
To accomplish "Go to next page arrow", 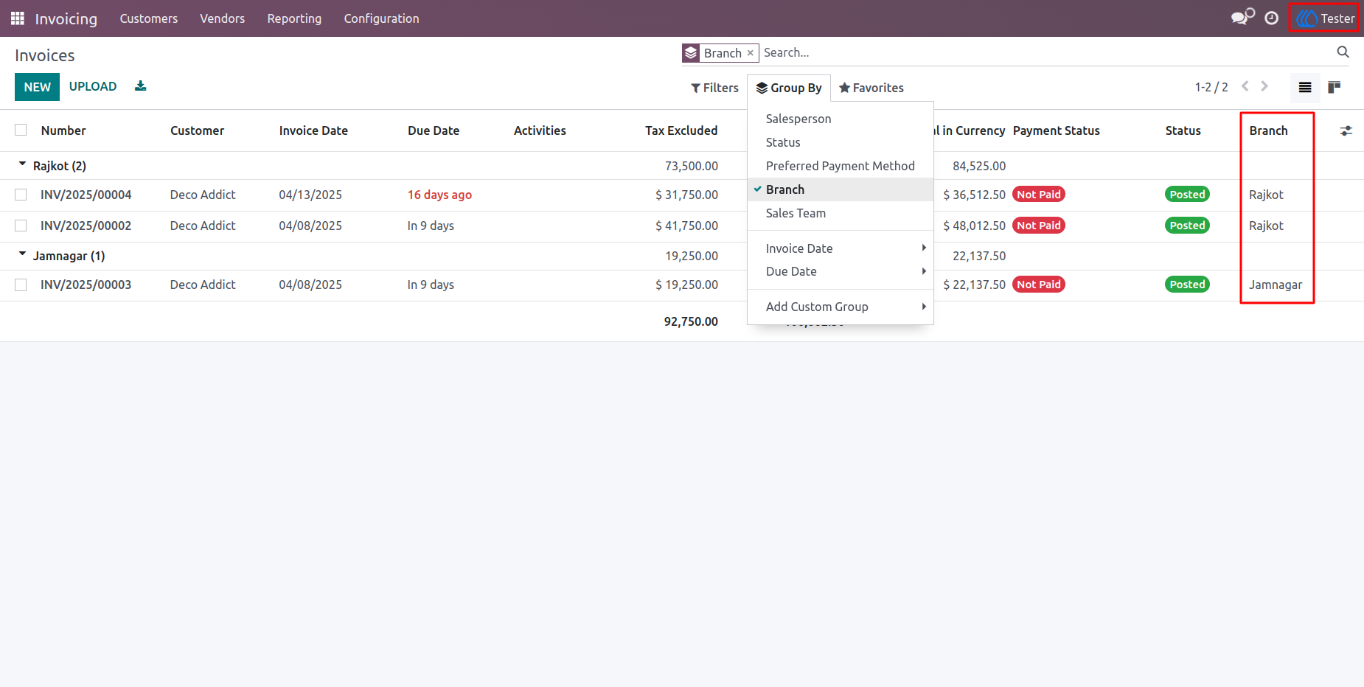I will tap(1264, 86).
